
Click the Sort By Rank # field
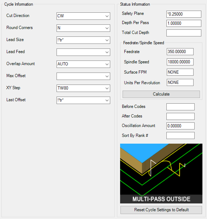pos(181,136)
